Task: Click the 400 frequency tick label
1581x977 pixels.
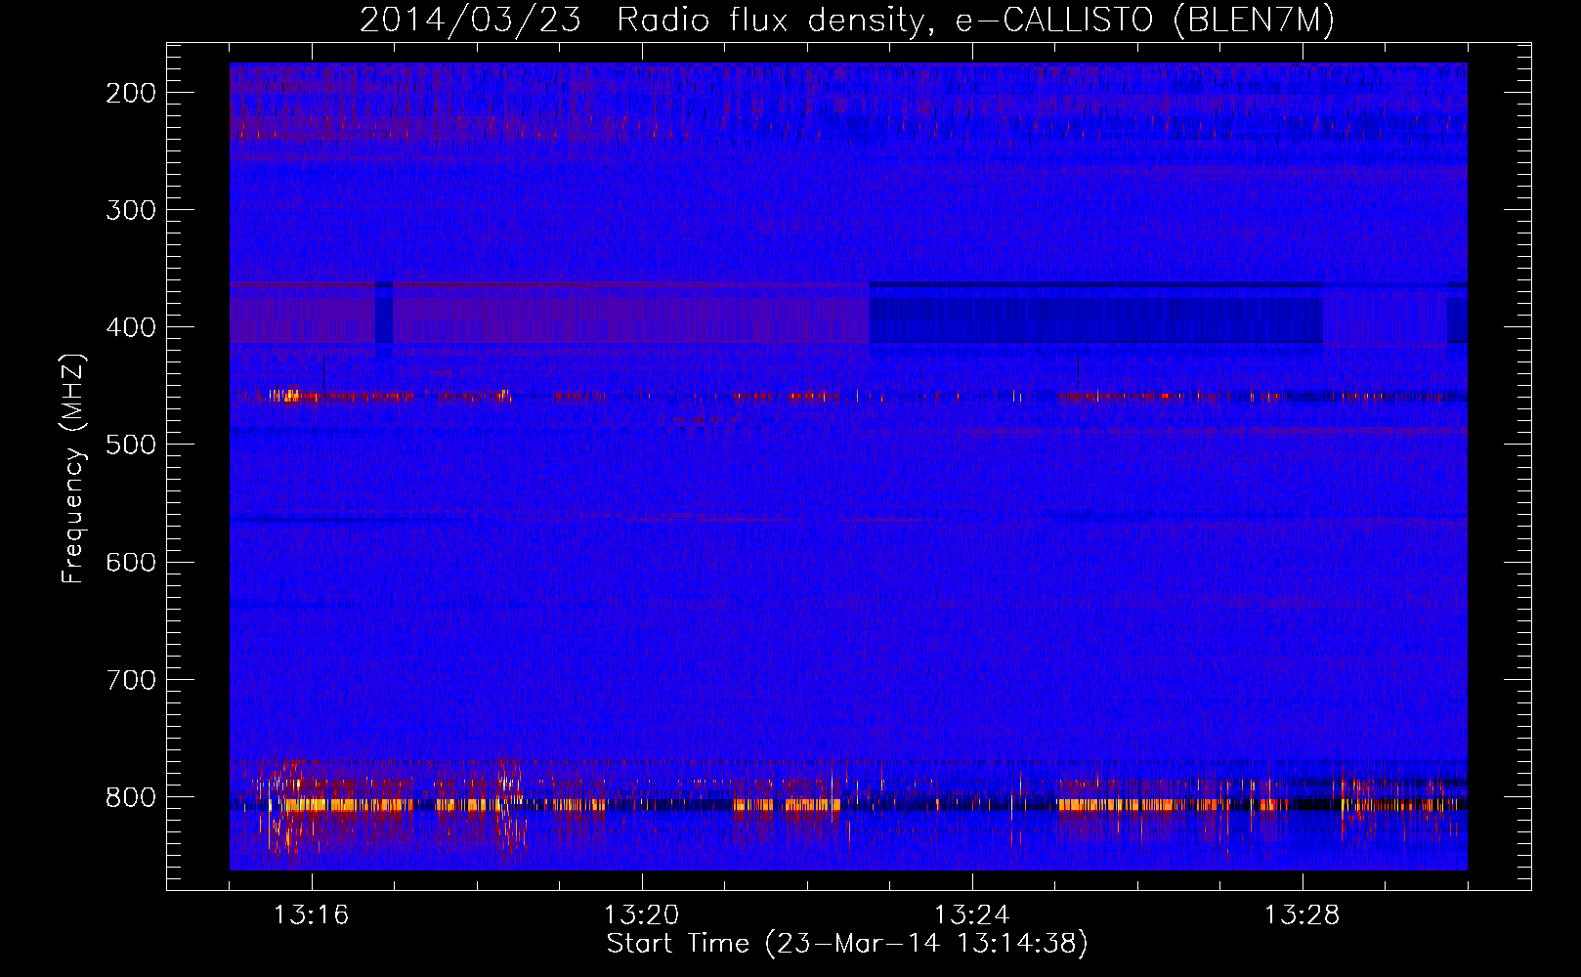Action: tap(131, 327)
